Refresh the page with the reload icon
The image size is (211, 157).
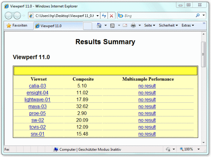pos(104,16)
